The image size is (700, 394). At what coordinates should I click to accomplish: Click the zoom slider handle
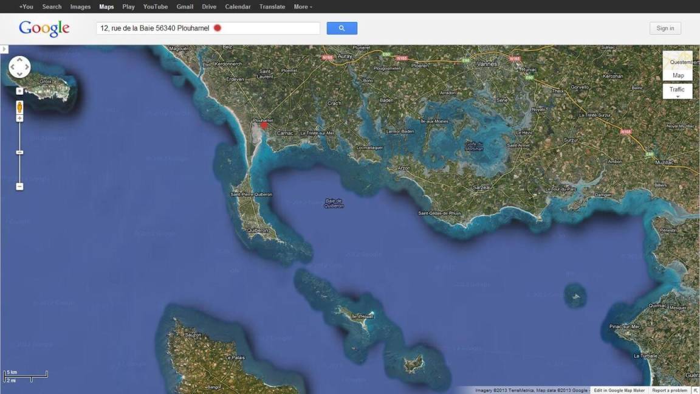[19, 152]
